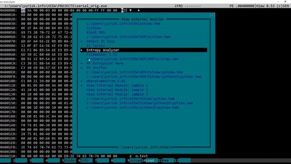The height and width of the screenshot is (164, 291).
Task: Click the loaded marker beside WhereComesFrom 2.02
Action: tap(81, 81)
